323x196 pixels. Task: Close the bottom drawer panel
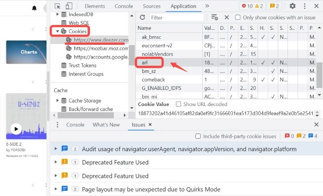point(317,125)
